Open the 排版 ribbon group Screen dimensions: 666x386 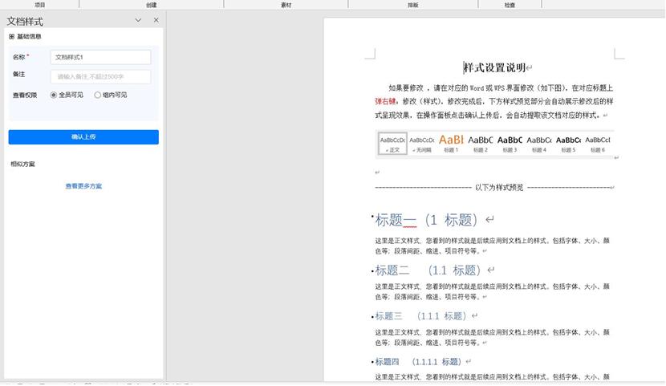pyautogui.click(x=413, y=5)
